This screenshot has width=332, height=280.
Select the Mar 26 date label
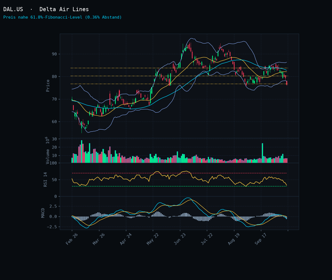tap(99, 239)
